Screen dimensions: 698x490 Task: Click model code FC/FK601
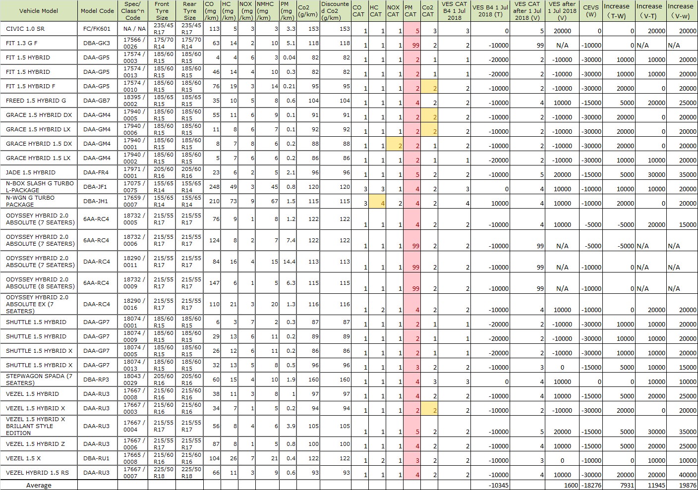pyautogui.click(x=97, y=29)
